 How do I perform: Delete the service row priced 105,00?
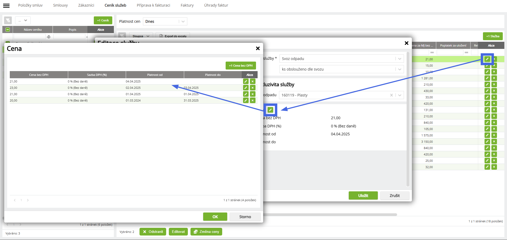point(494,129)
